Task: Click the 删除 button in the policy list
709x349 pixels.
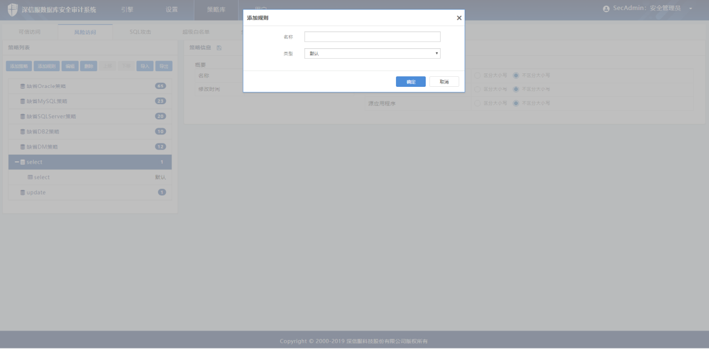Action: click(x=89, y=66)
